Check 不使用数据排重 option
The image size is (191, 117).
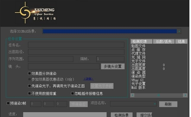pos(29,93)
